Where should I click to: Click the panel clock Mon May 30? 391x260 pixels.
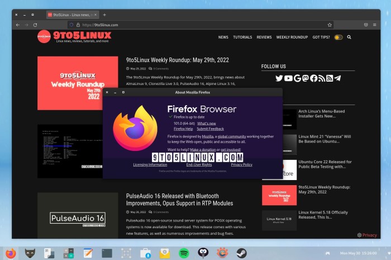pos(359,253)
